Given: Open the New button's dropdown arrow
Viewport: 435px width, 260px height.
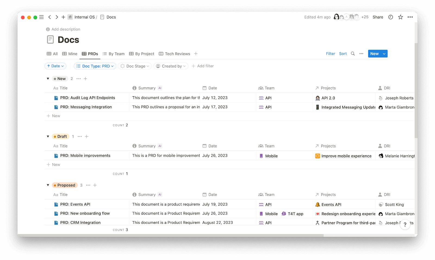Looking at the screenshot, I should pos(384,54).
